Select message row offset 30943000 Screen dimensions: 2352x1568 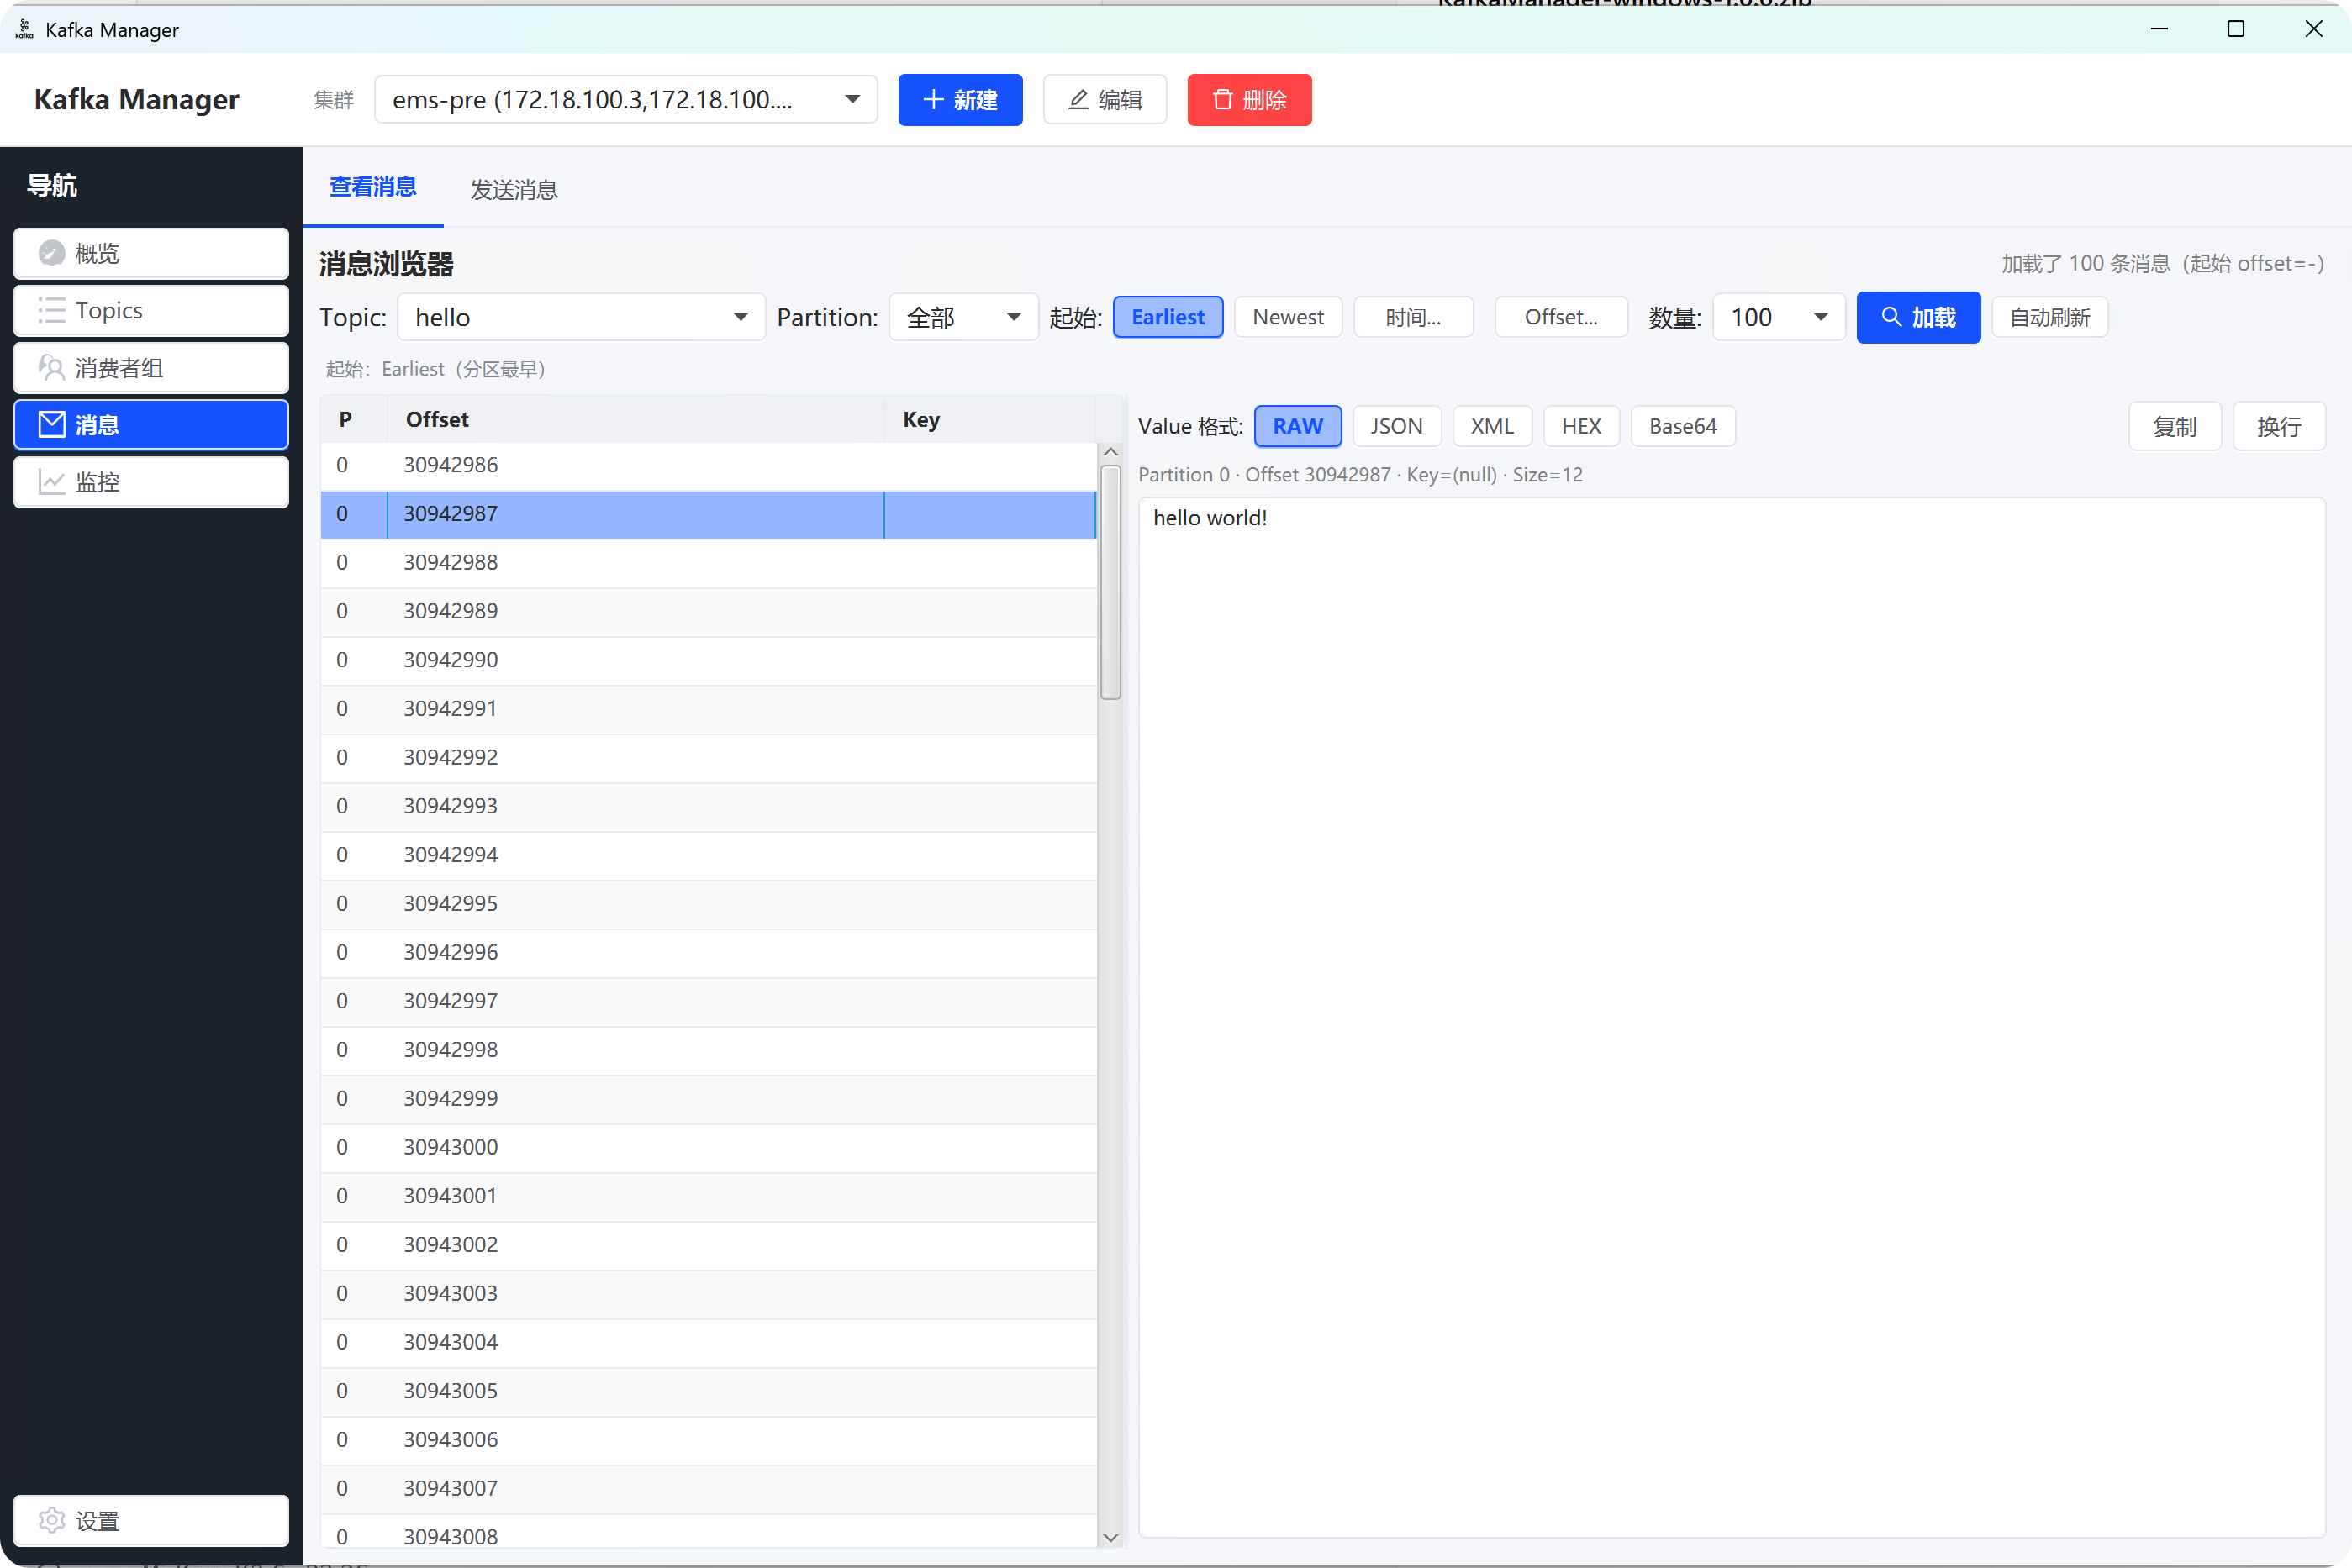709,1147
